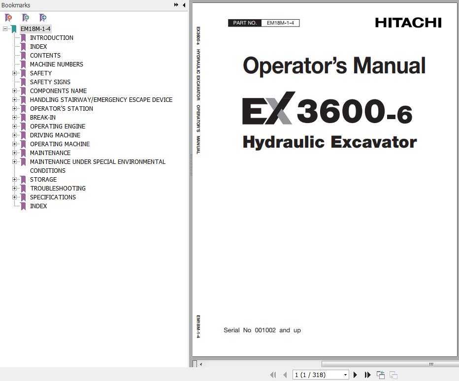The image size is (459, 381).
Task: Go to the next page
Action: click(x=355, y=375)
